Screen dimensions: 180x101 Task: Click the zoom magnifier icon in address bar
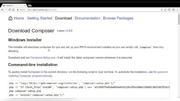click(x=162, y=10)
